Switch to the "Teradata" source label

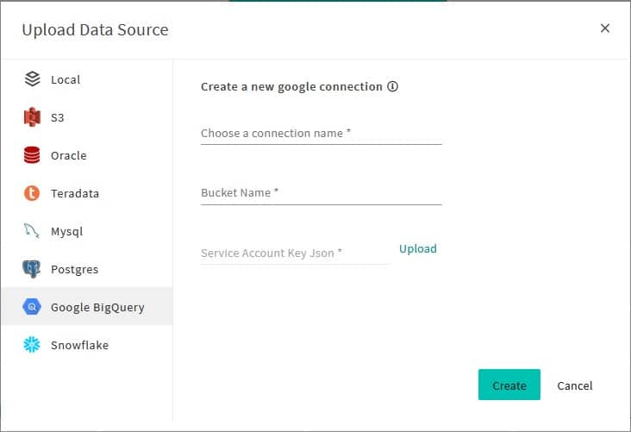pos(75,193)
